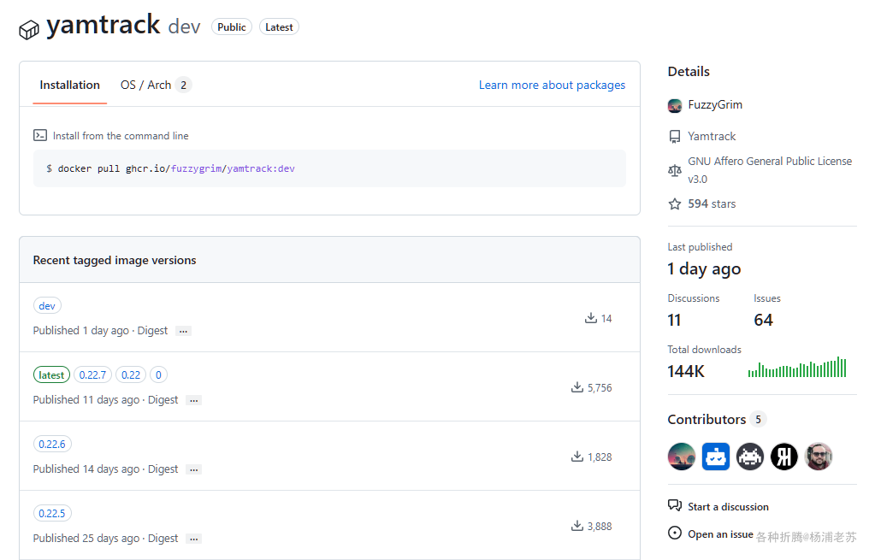Click Open an issue link
Viewport: 875px width, 560px height.
(x=720, y=533)
